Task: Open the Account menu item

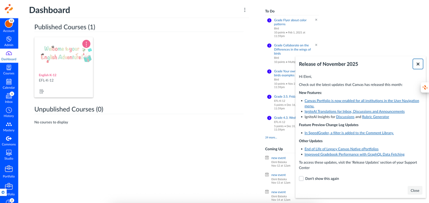Action: tap(9, 26)
